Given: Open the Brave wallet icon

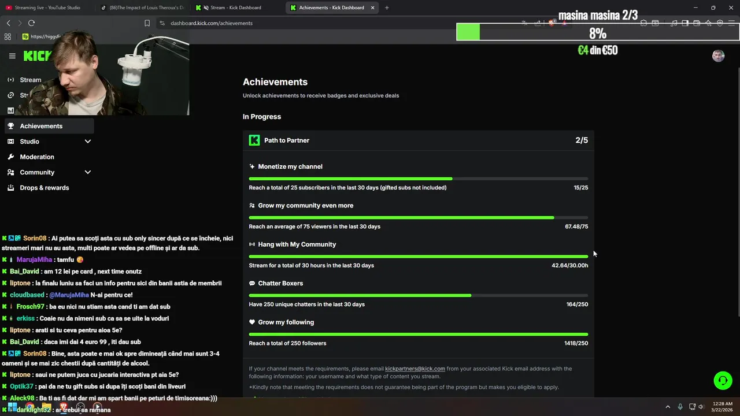Looking at the screenshot, I should pyautogui.click(x=697, y=23).
